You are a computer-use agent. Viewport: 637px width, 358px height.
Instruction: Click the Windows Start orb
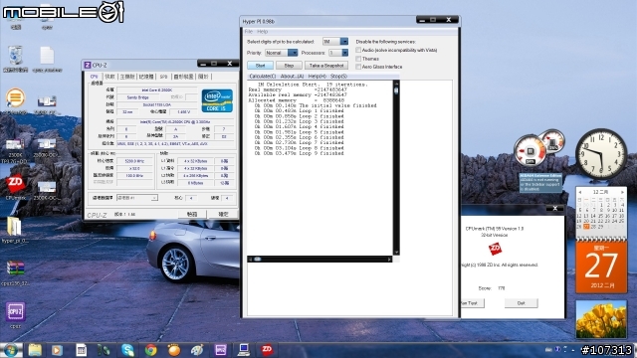click(x=11, y=350)
